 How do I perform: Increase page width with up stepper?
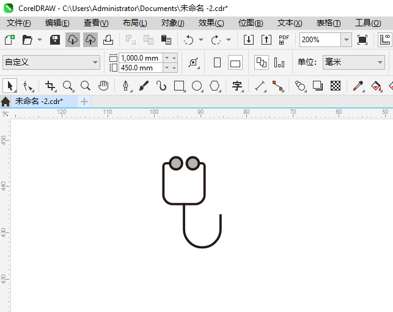pyautogui.click(x=174, y=58)
